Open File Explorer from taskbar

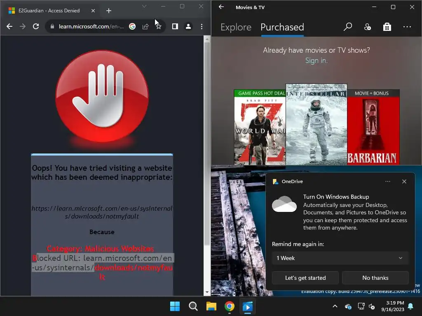click(x=211, y=306)
